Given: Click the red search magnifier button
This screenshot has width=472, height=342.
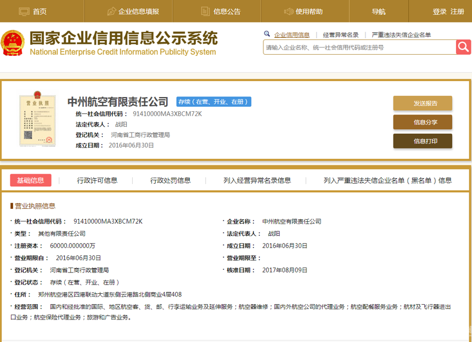Looking at the screenshot, I should point(463,47).
